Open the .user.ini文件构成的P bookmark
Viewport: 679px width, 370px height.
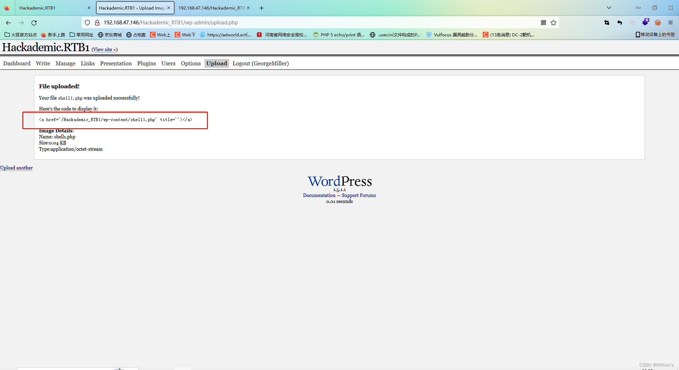(x=395, y=35)
